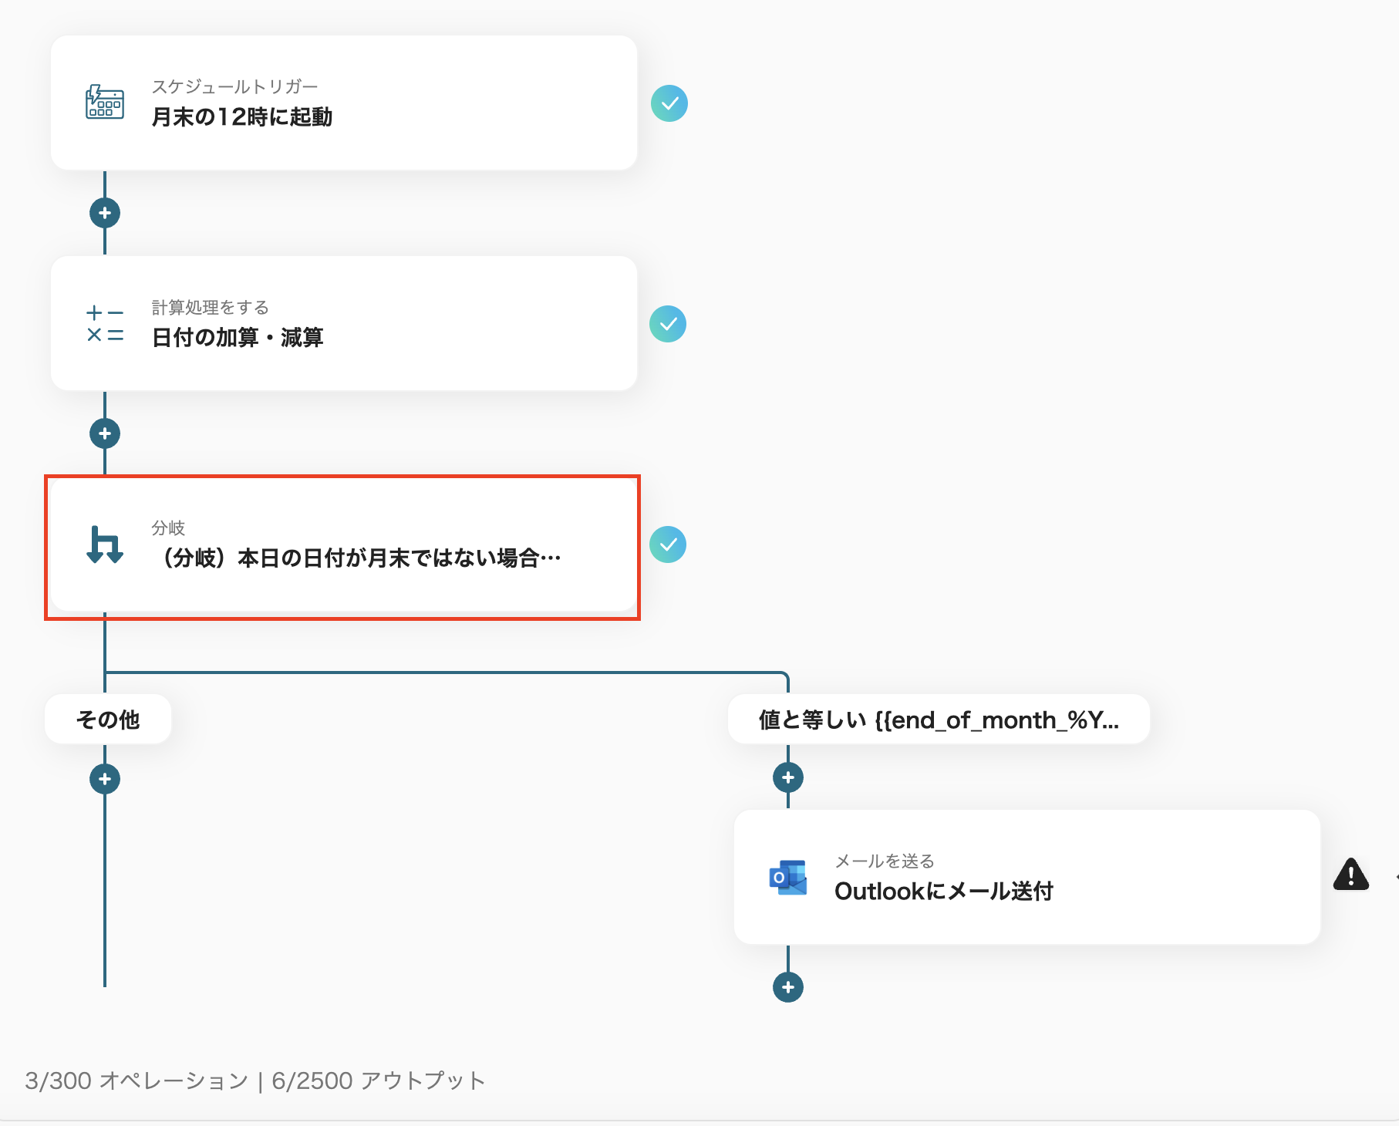Screen dimensions: 1399x1126
Task: Add step under 値と等しい branch label
Action: click(788, 777)
